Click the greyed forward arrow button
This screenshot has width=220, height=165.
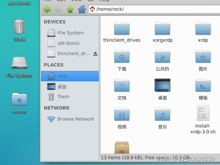pyautogui.click(x=59, y=9)
